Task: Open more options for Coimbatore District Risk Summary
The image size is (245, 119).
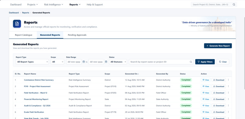Action: (x=228, y=80)
